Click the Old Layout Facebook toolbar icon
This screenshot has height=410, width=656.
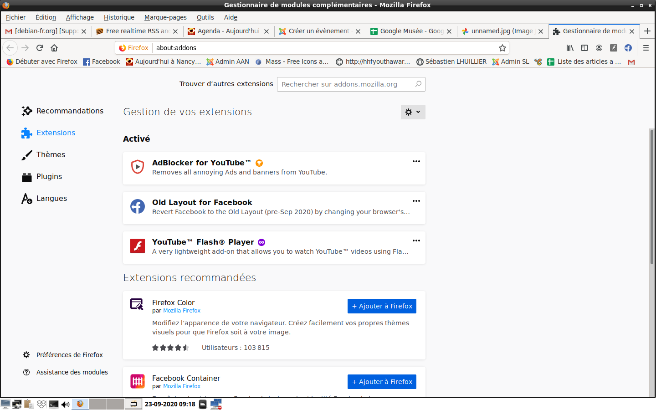click(628, 48)
